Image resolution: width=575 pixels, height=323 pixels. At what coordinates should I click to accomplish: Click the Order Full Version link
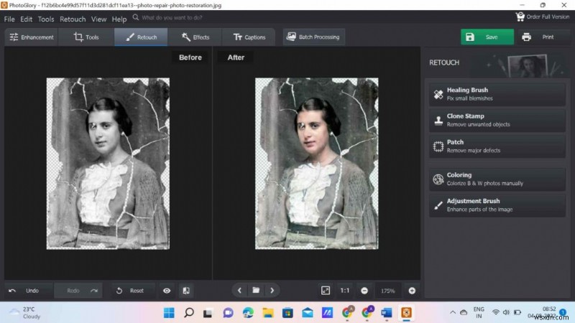(x=544, y=17)
